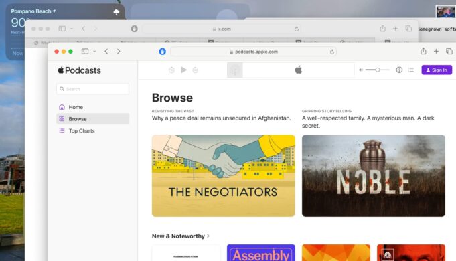The width and height of the screenshot is (456, 261).
Task: Click the now playing artwork placeholder
Action: click(x=234, y=70)
